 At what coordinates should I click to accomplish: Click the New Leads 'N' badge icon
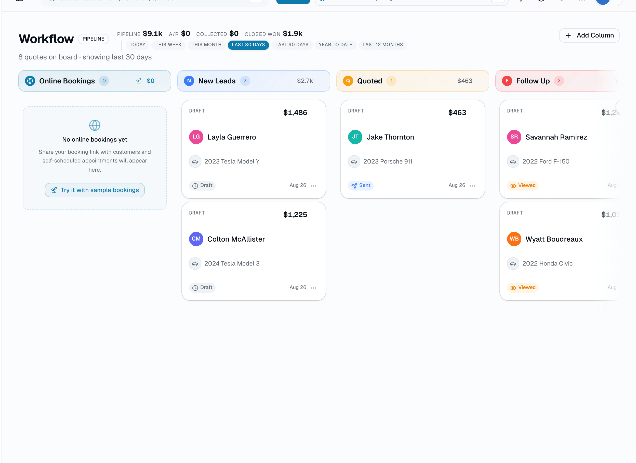pos(189,81)
